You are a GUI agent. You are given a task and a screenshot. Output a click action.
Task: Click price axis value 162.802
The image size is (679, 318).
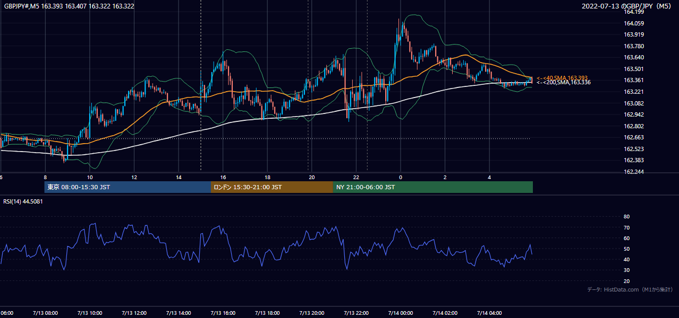click(634, 126)
